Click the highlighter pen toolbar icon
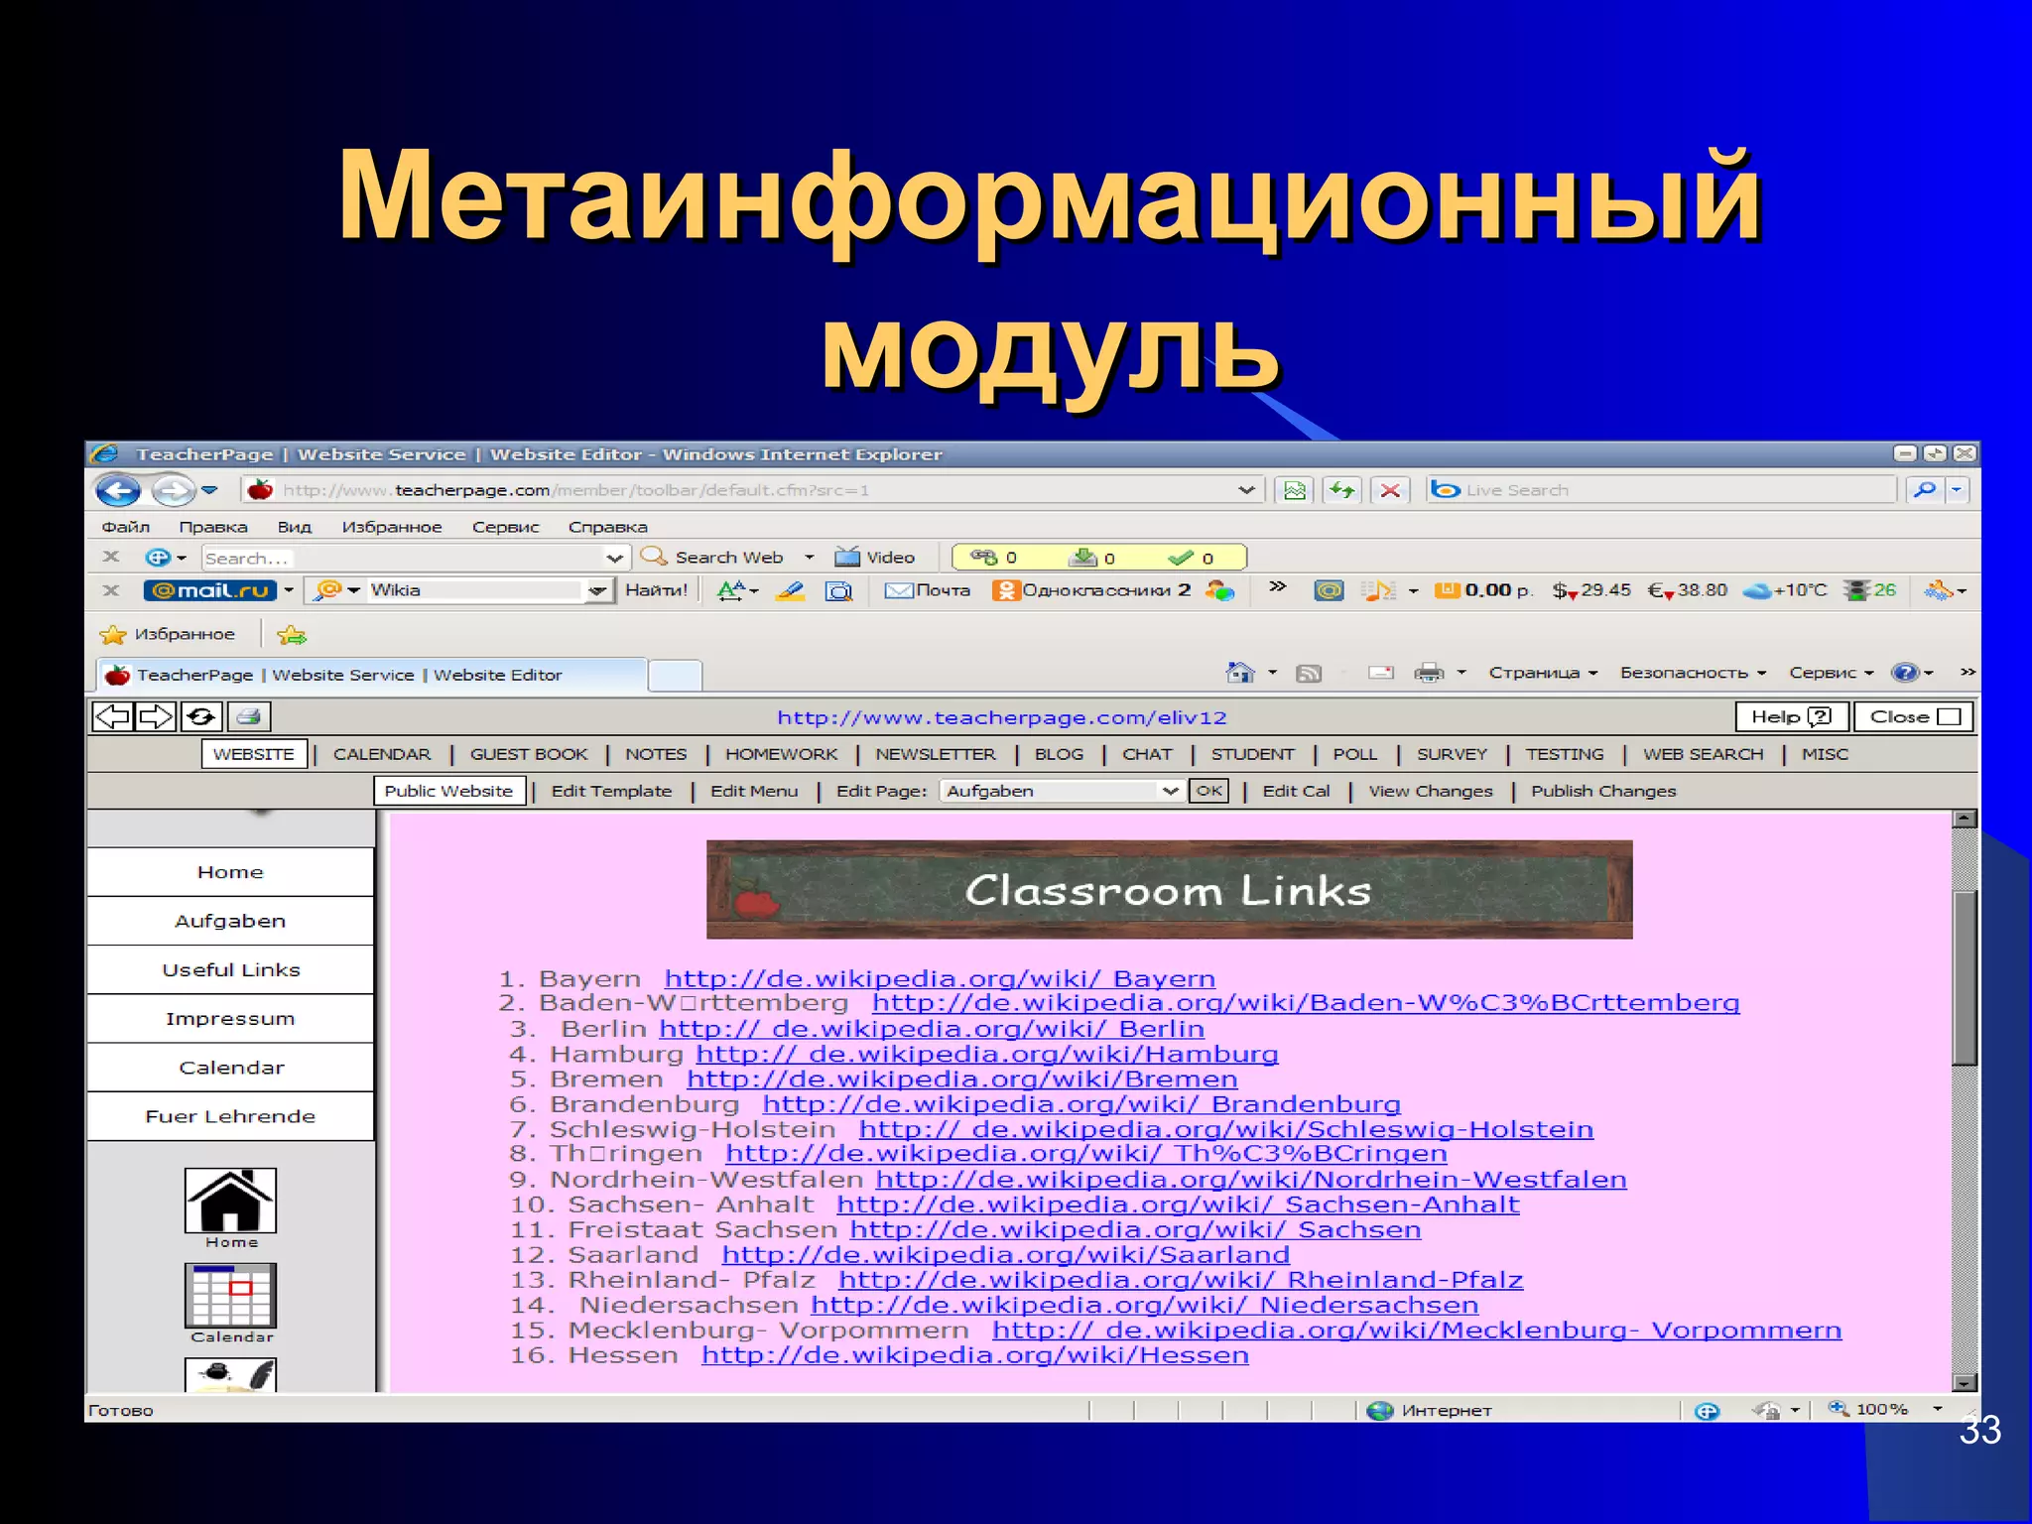This screenshot has width=2032, height=1524. point(791,590)
